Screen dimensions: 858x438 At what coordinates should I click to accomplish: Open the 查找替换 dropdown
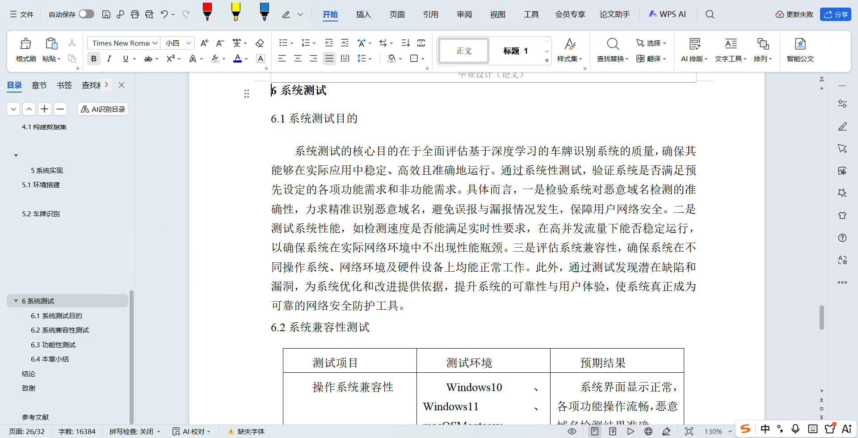613,59
